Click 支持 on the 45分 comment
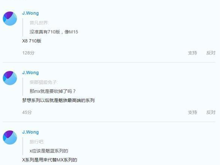Viewport: 220px width, 165px height. (x=192, y=112)
